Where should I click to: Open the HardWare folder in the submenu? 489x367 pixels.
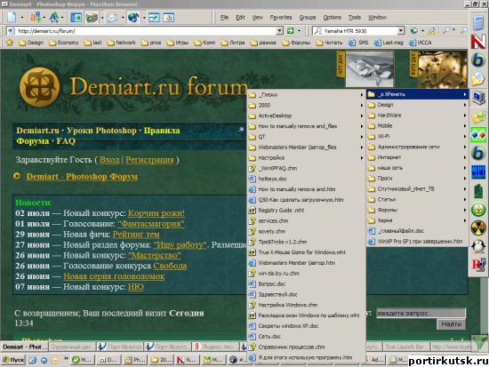tap(417, 116)
